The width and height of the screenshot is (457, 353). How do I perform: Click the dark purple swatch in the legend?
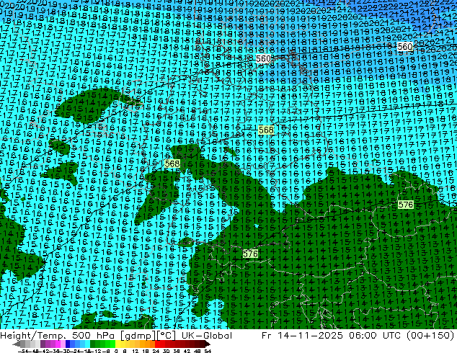(43, 344)
